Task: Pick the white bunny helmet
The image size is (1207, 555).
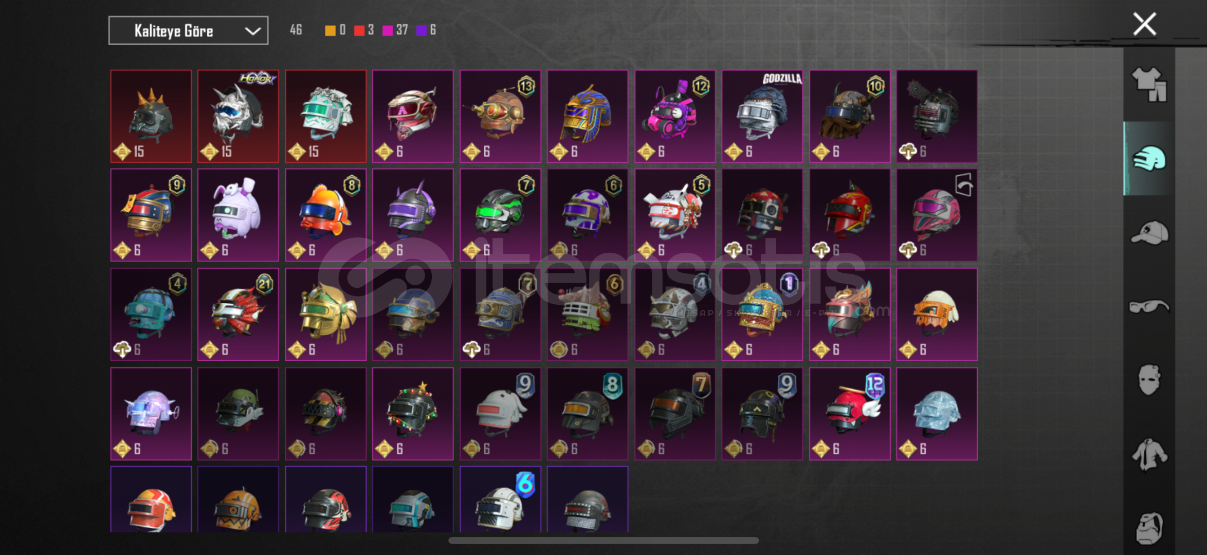Action: pyautogui.click(x=238, y=215)
